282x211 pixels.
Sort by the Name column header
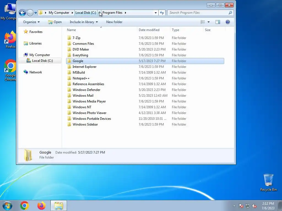[71, 30]
